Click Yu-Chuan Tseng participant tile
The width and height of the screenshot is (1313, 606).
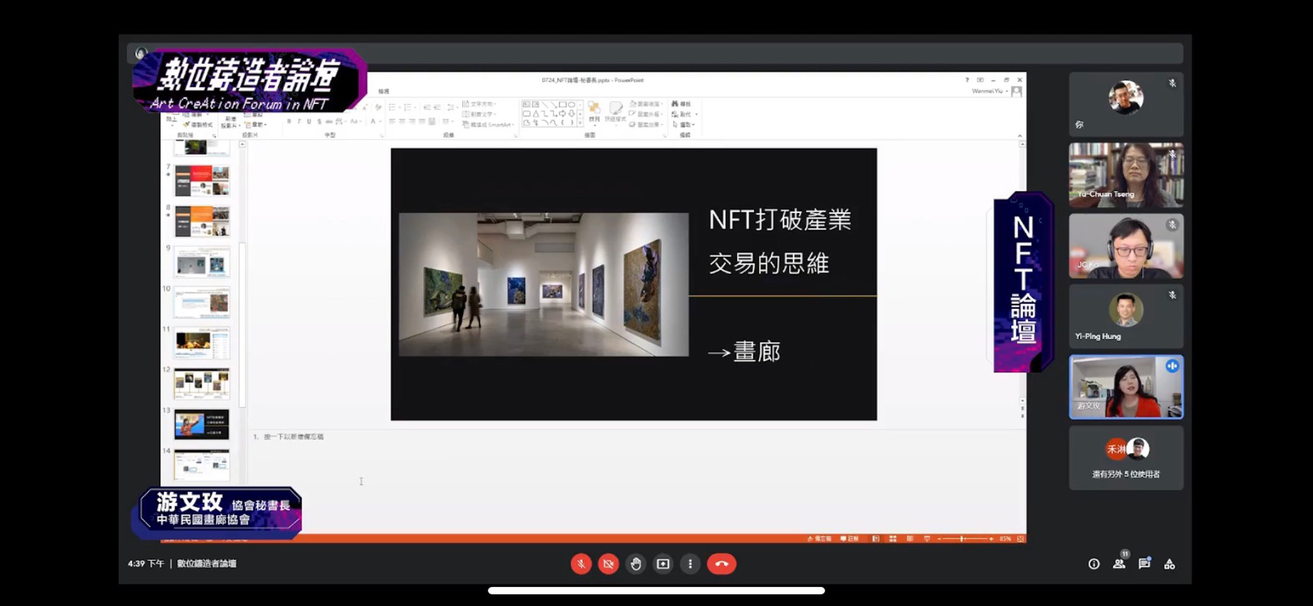pyautogui.click(x=1126, y=175)
